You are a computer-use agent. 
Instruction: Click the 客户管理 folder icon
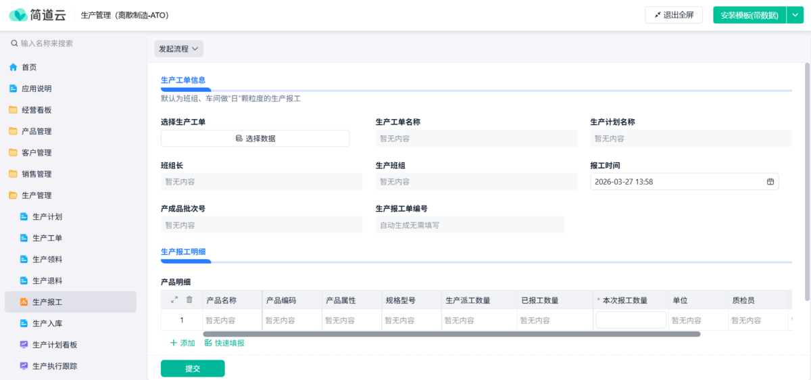(13, 153)
